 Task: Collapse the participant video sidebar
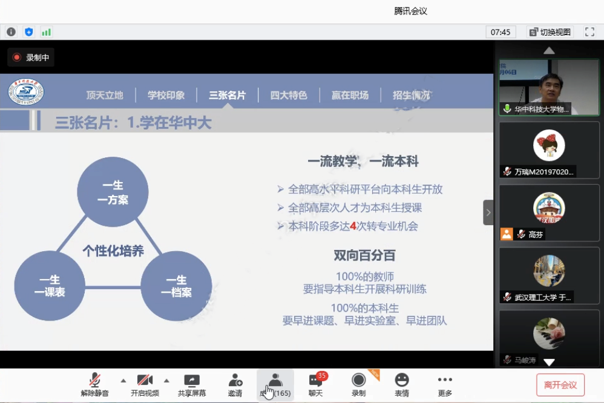pyautogui.click(x=488, y=212)
